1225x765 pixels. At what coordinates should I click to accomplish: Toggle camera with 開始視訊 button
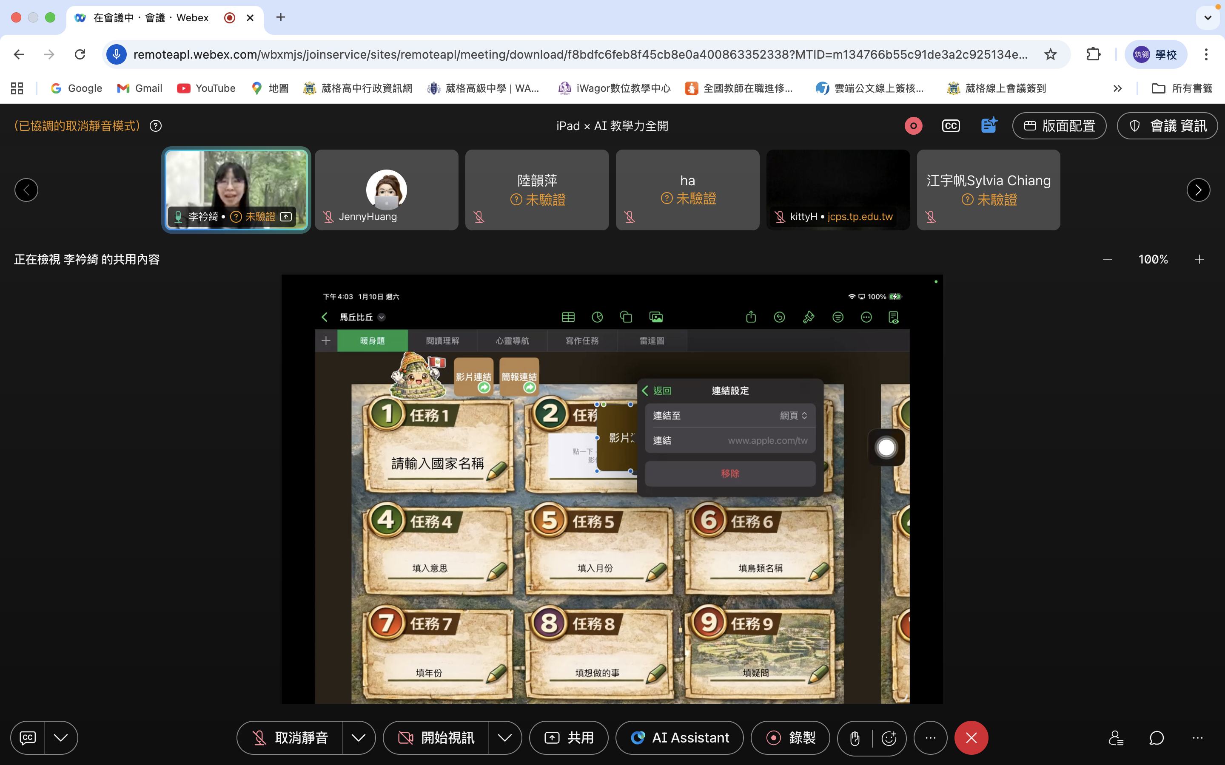pos(436,738)
